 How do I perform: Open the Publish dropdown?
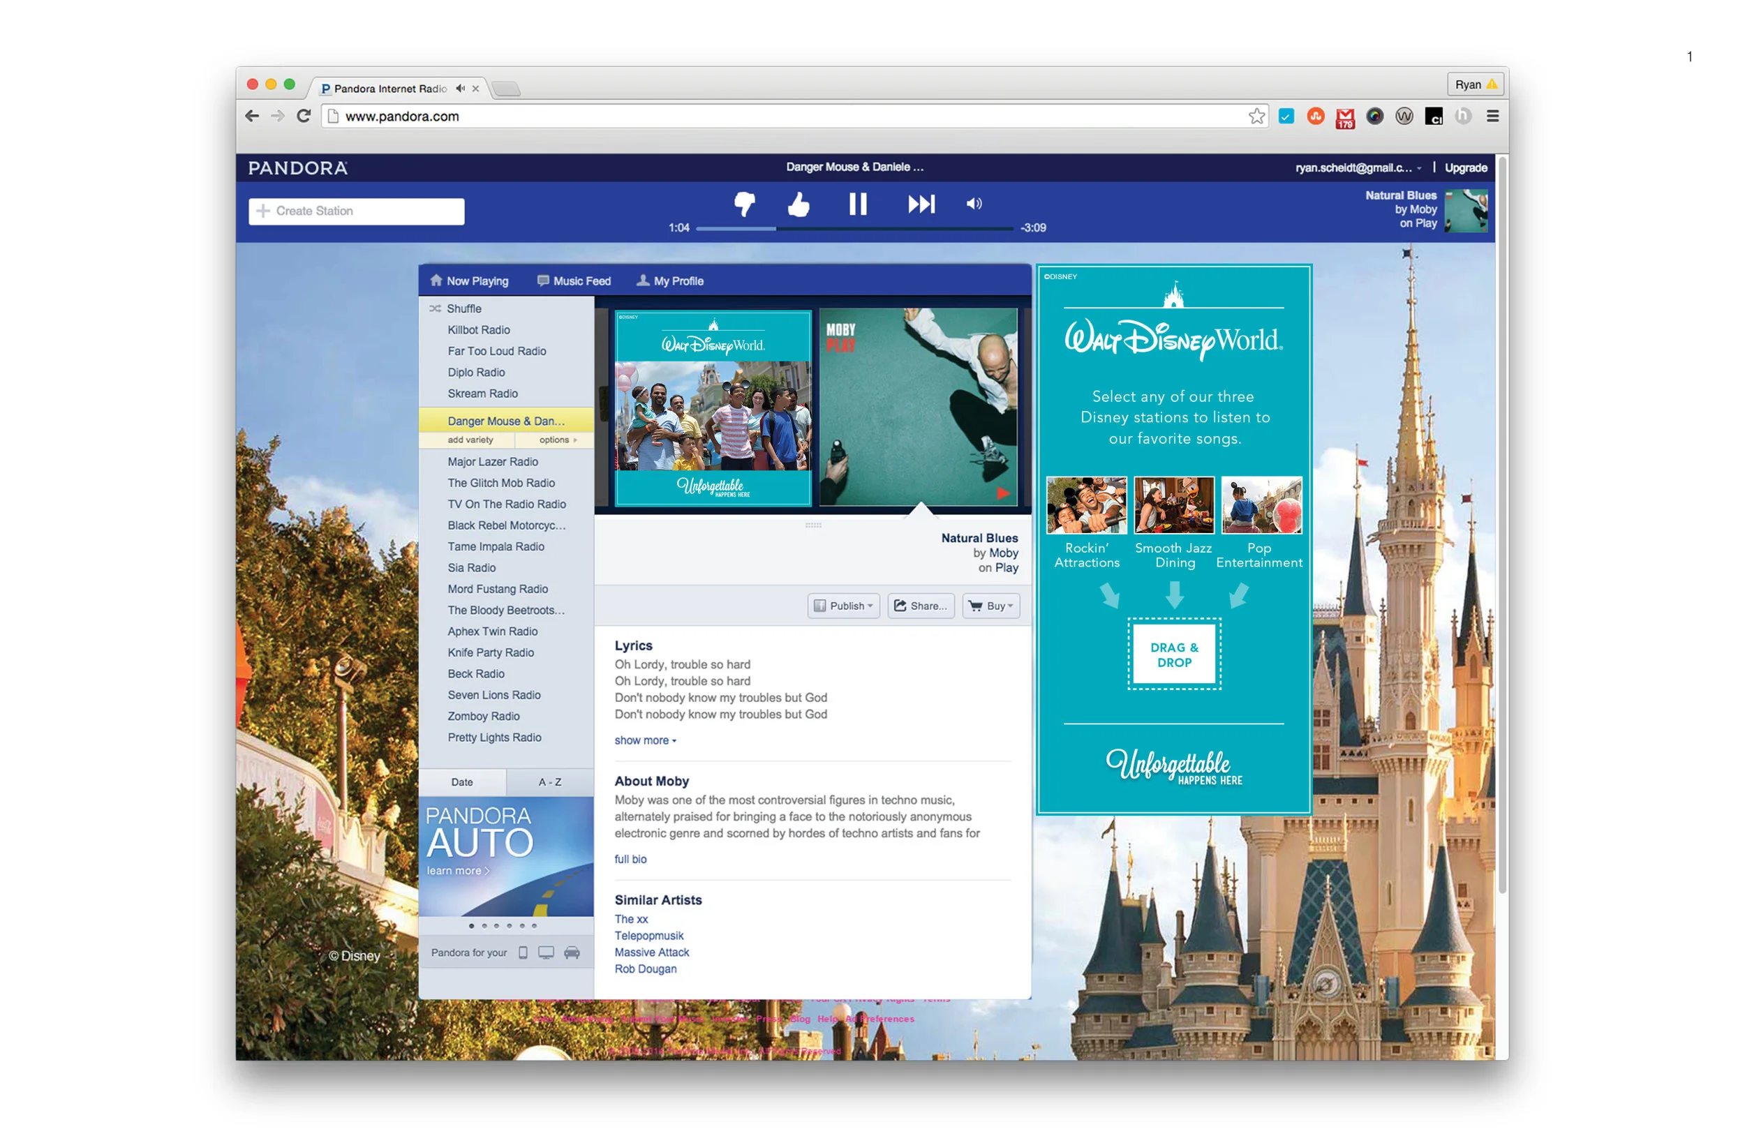tap(843, 606)
